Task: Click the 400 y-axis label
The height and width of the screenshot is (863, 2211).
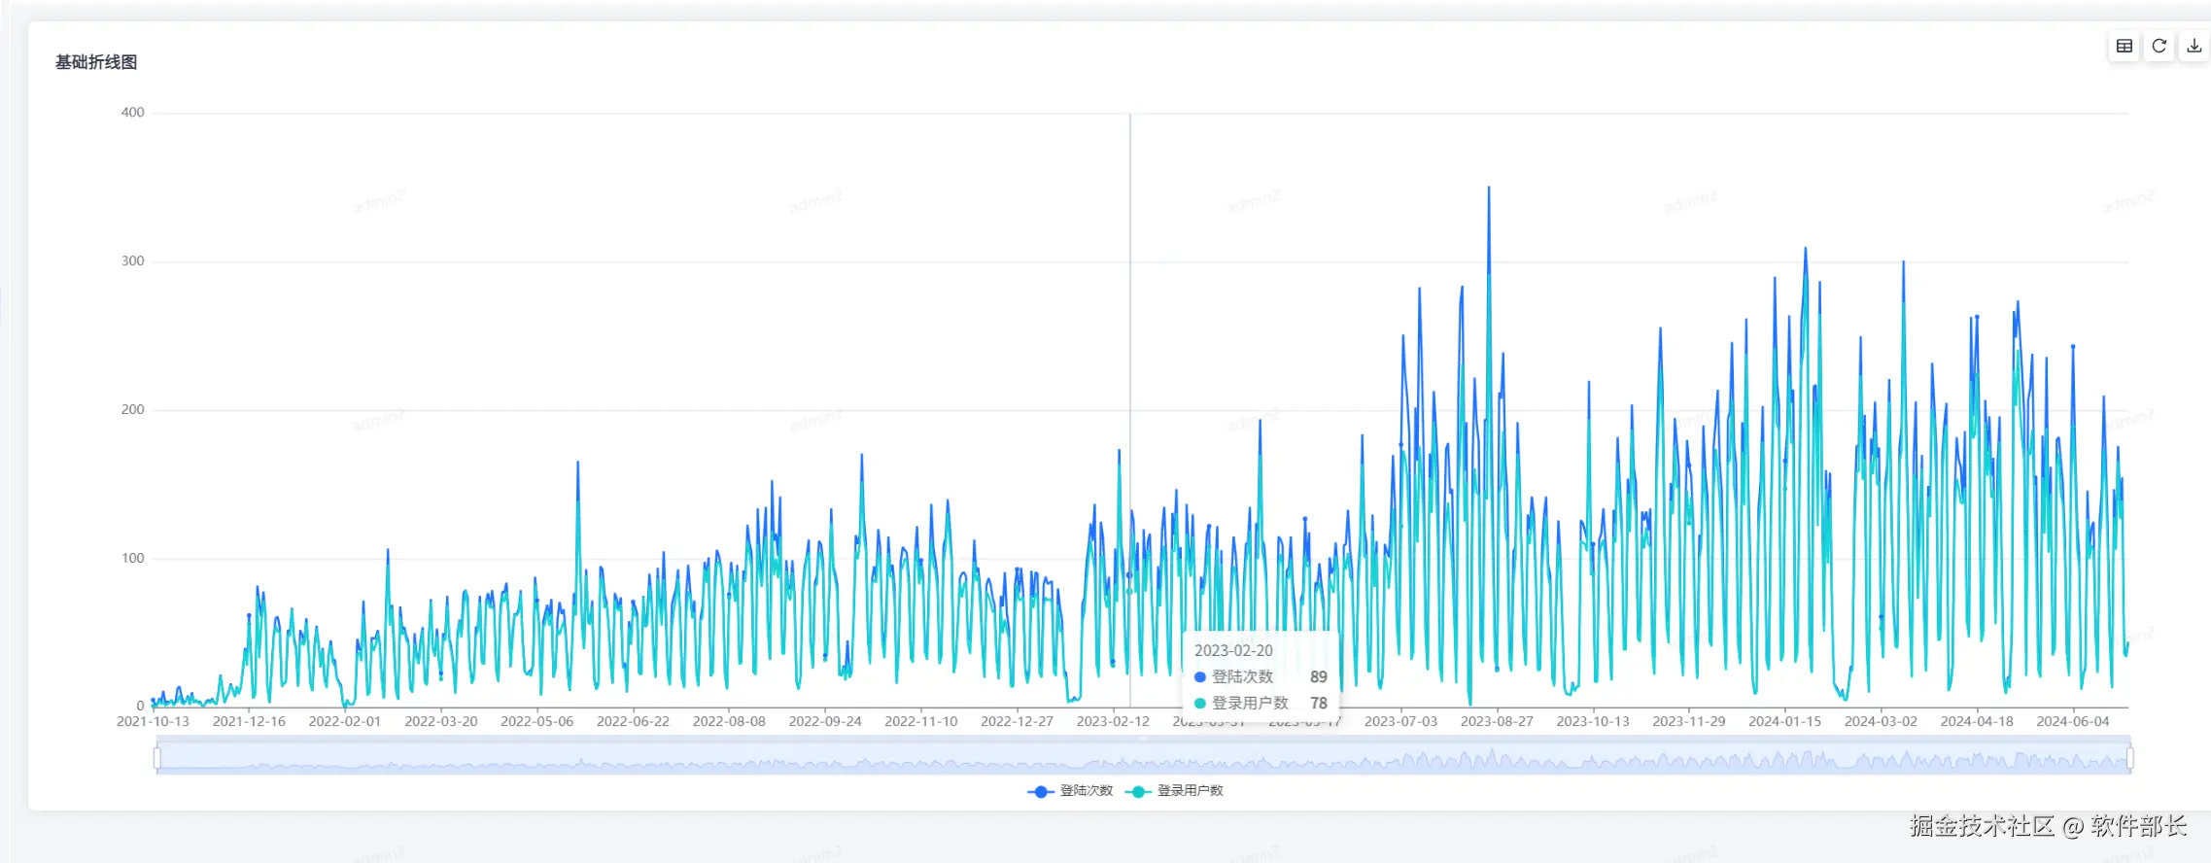Action: coord(132,113)
